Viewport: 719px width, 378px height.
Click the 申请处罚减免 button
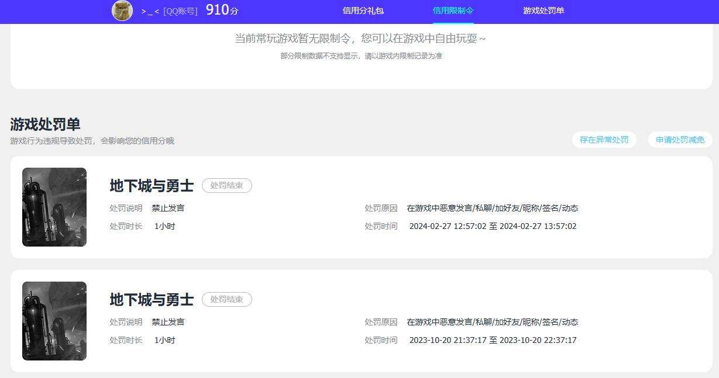click(x=680, y=140)
